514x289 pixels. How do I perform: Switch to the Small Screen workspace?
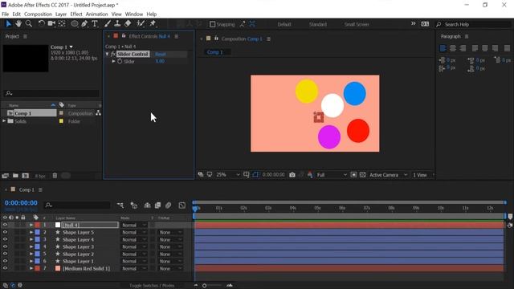[357, 24]
